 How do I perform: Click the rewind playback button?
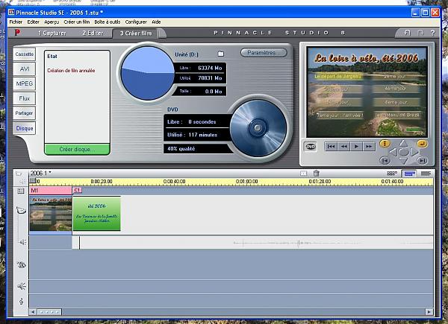click(343, 147)
